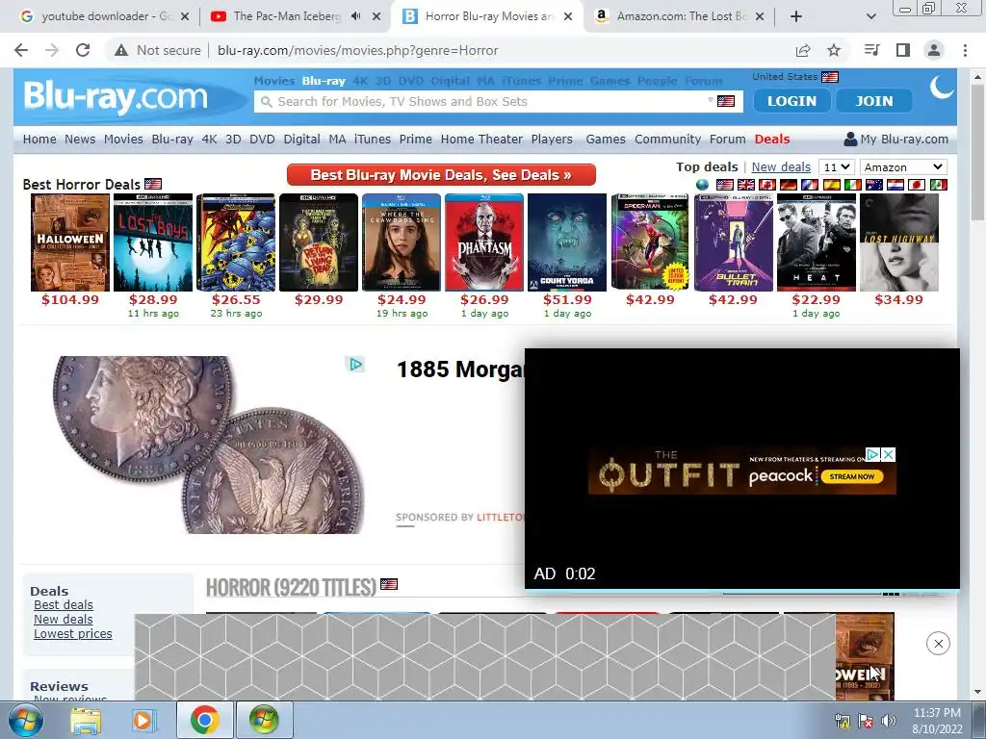Open the News menu item
This screenshot has height=739, width=986.
80,139
